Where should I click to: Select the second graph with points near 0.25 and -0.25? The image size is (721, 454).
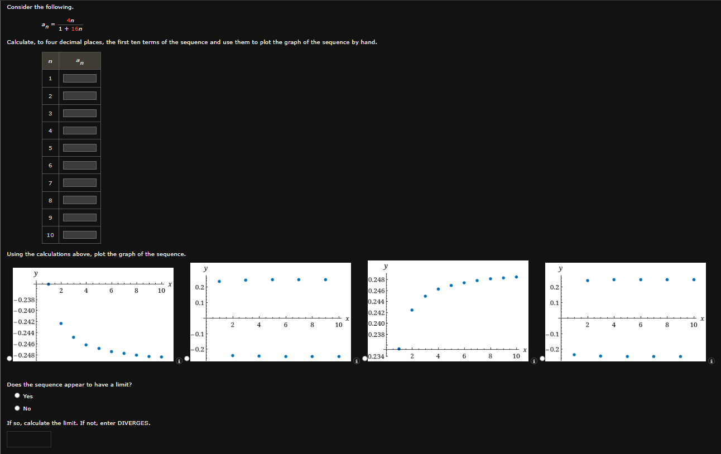(187, 358)
